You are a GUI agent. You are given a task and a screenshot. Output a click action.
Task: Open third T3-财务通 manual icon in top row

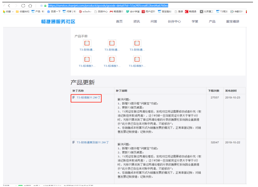click(x=137, y=43)
